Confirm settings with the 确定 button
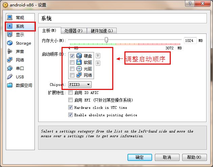The image size is (213, 167). (140, 157)
